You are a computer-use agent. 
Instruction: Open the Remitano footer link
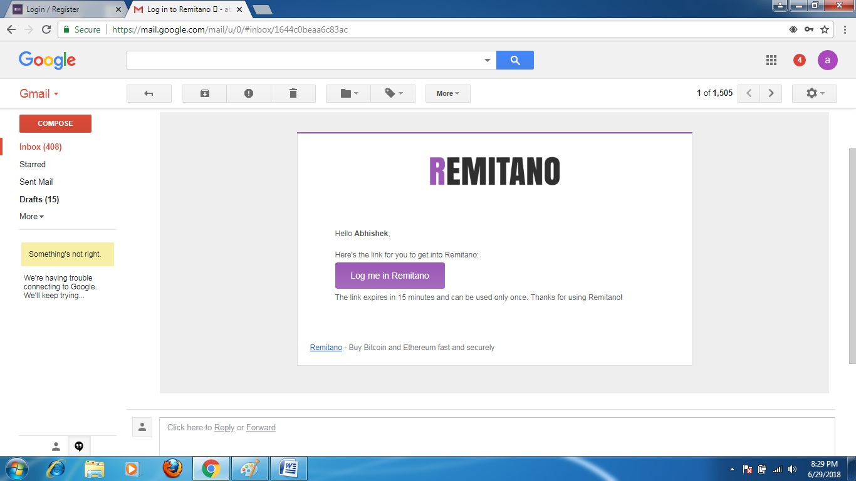(x=326, y=347)
